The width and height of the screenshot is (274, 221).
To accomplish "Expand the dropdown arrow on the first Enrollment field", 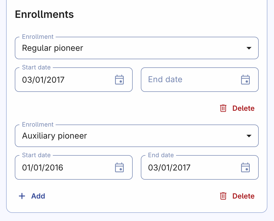I will click(249, 48).
